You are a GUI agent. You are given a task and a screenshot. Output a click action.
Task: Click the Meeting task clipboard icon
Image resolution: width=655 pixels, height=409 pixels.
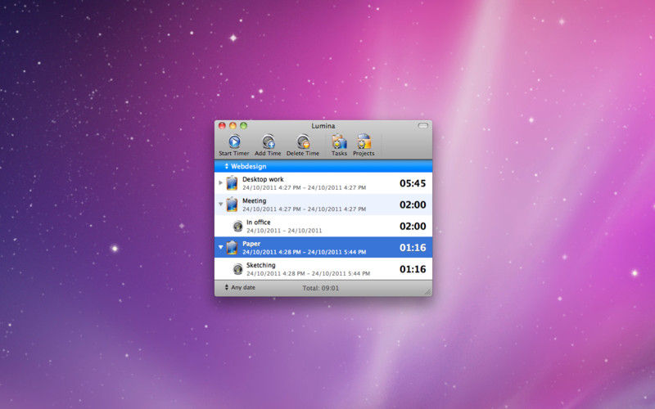pos(232,204)
